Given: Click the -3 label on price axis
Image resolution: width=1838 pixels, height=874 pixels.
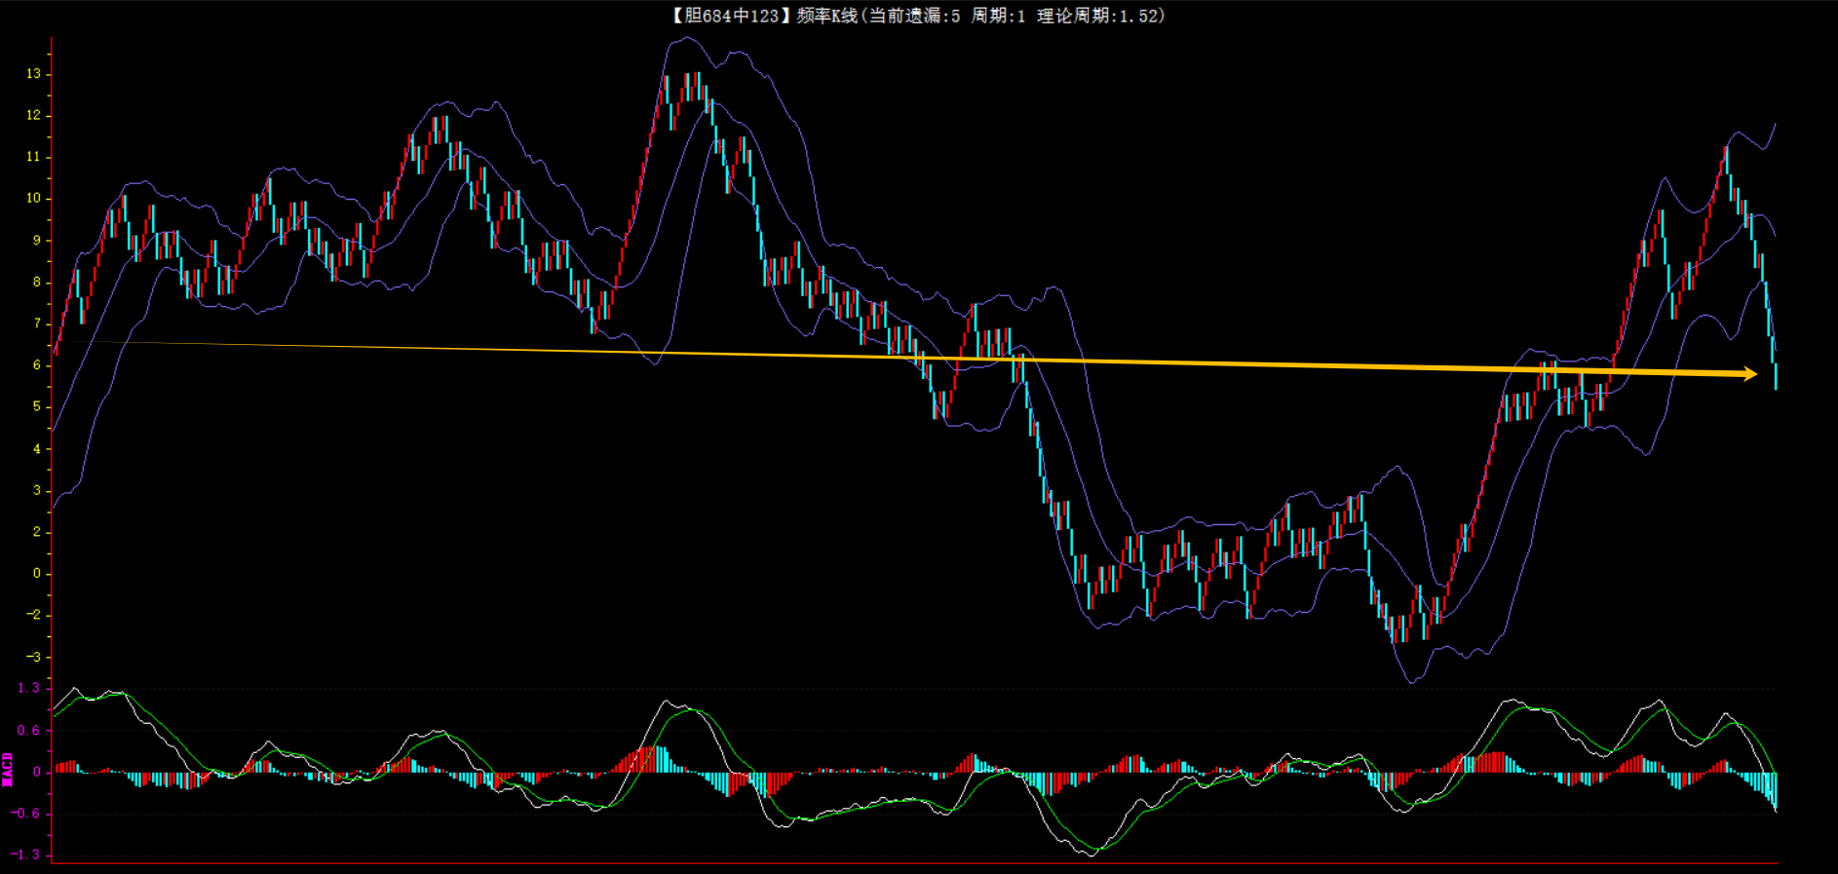Looking at the screenshot, I should [x=34, y=657].
